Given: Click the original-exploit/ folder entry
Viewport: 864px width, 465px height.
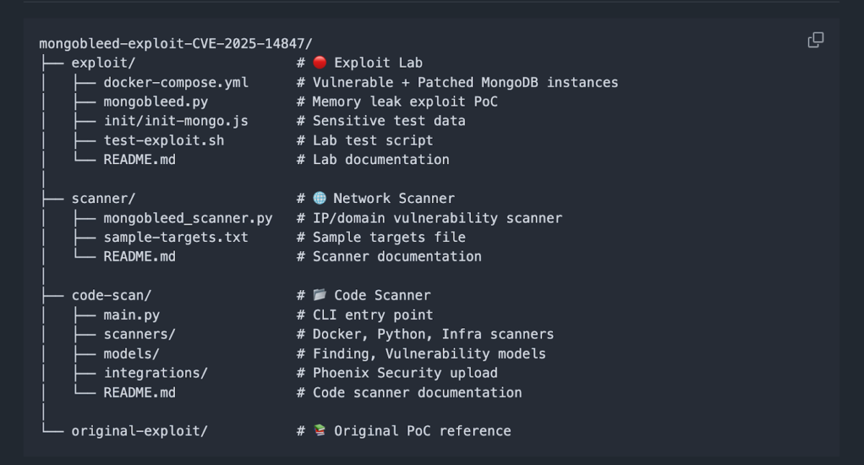Looking at the screenshot, I should tap(140, 431).
